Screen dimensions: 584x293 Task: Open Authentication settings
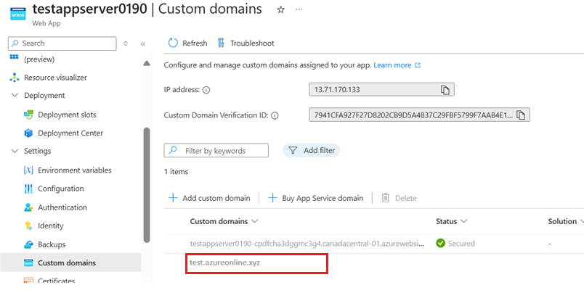(x=62, y=207)
